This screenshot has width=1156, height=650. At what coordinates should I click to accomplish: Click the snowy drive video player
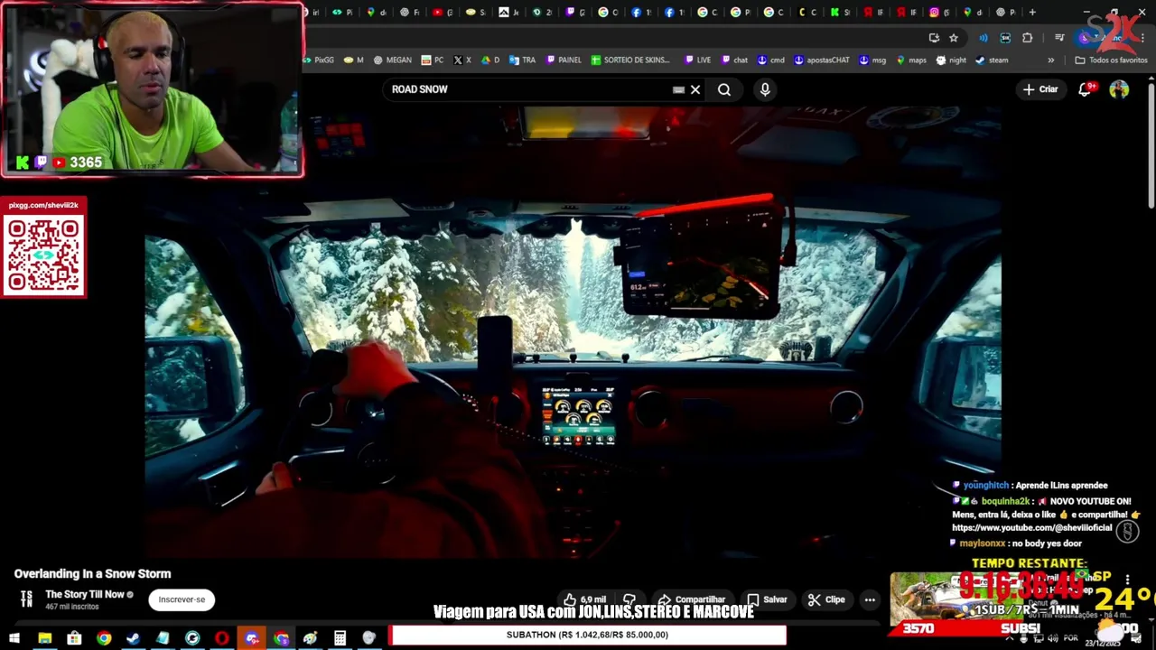(x=573, y=332)
